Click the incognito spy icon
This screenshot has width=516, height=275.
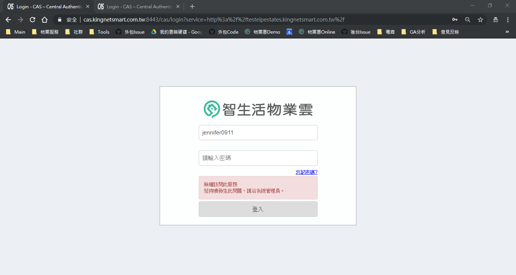(x=496, y=20)
